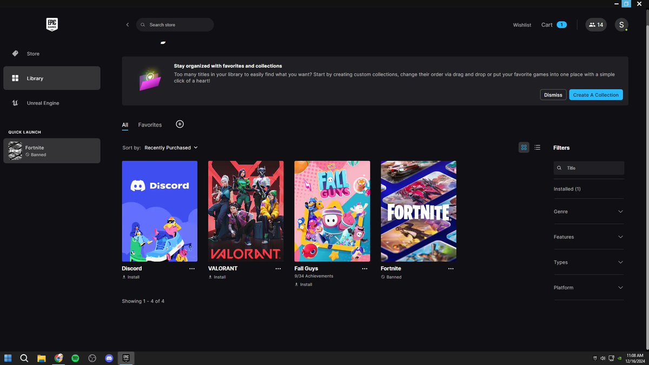
Task: Open Discord's three-dot options menu
Action: (192, 269)
